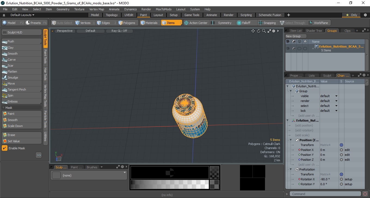The width and height of the screenshot is (370, 198).
Task: Open the Default Layouts dropdown
Action: point(22,15)
